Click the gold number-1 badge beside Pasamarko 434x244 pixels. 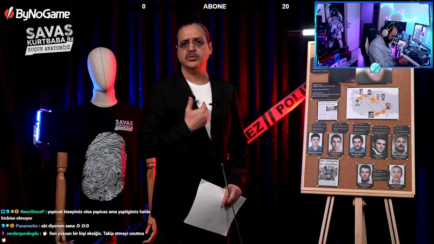[12, 226]
